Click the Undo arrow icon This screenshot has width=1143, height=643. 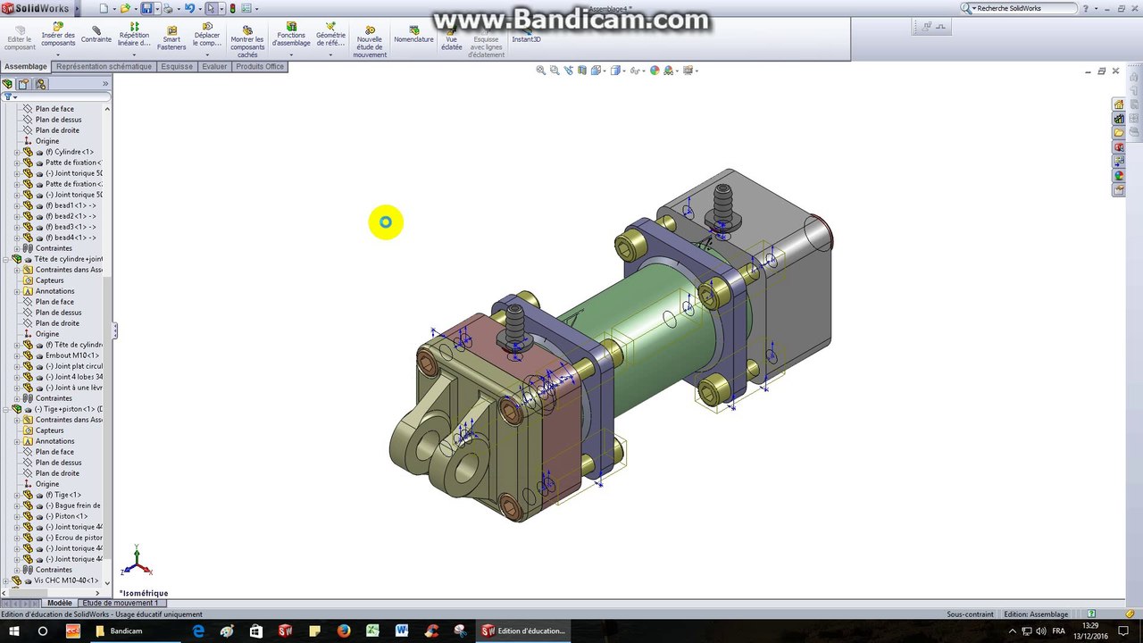click(x=189, y=9)
